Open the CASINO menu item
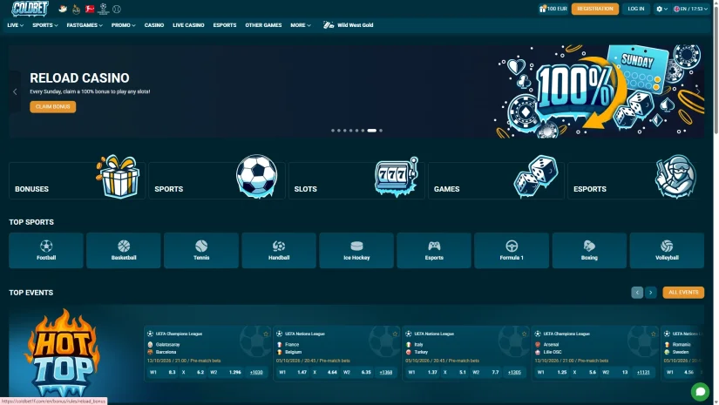The image size is (719, 405). pos(154,25)
